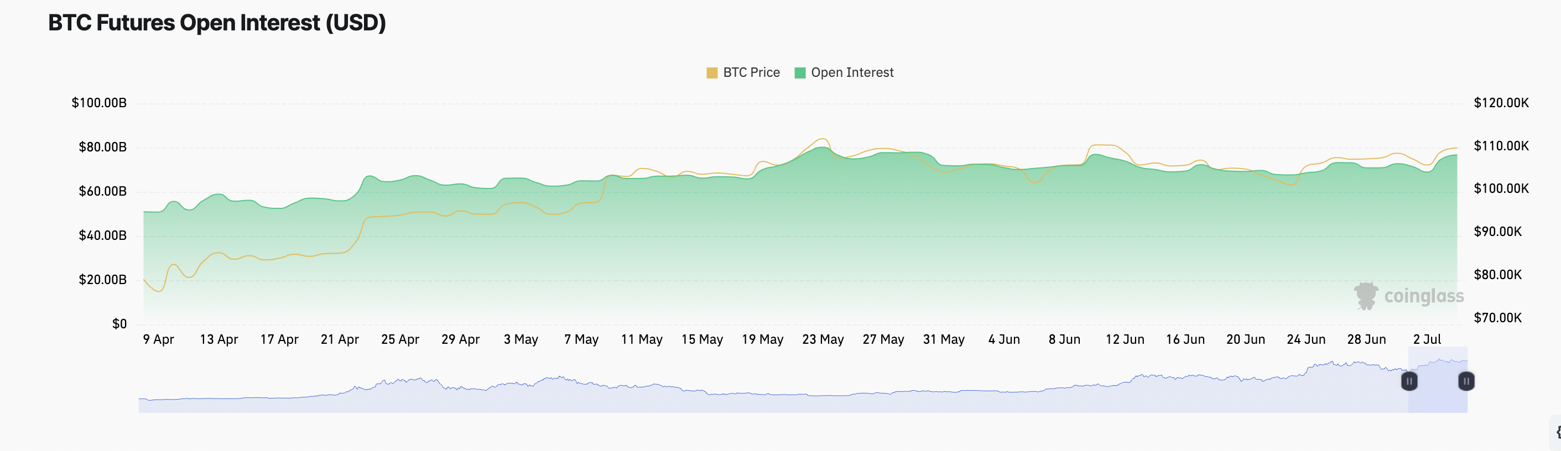The width and height of the screenshot is (1561, 451).
Task: Click the 23 May date axis label
Action: pos(823,339)
